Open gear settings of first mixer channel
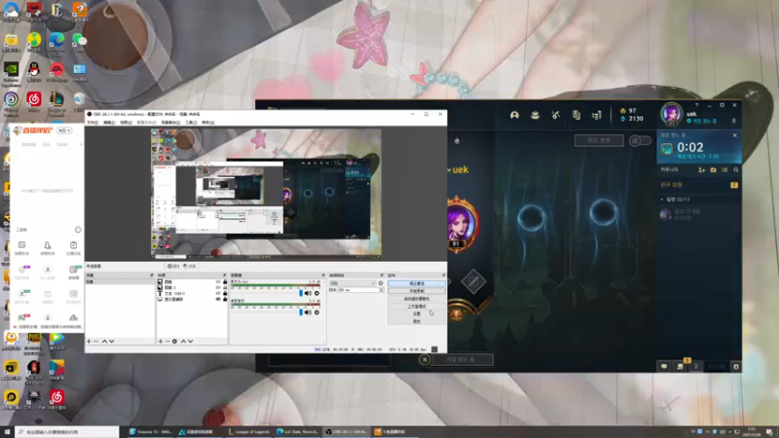Screen dimensions: 779x438 point(317,294)
